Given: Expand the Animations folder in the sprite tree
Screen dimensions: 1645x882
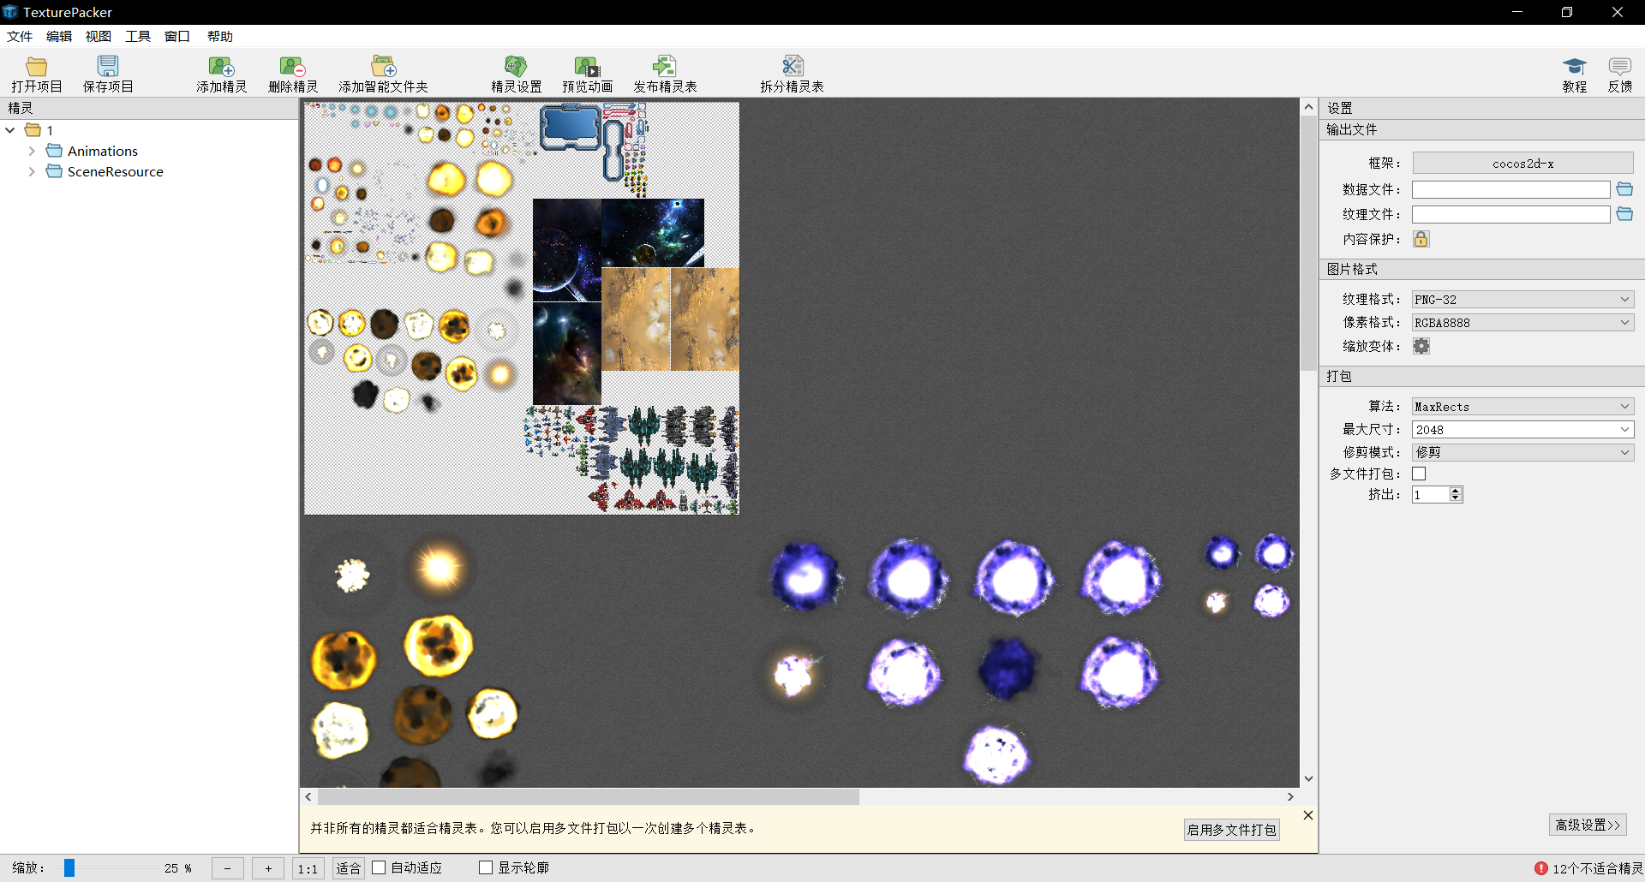Looking at the screenshot, I should point(34,150).
